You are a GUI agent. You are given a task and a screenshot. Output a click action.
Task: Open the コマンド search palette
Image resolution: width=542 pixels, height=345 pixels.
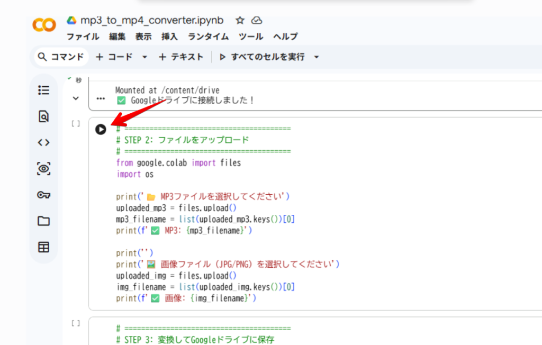coord(61,57)
